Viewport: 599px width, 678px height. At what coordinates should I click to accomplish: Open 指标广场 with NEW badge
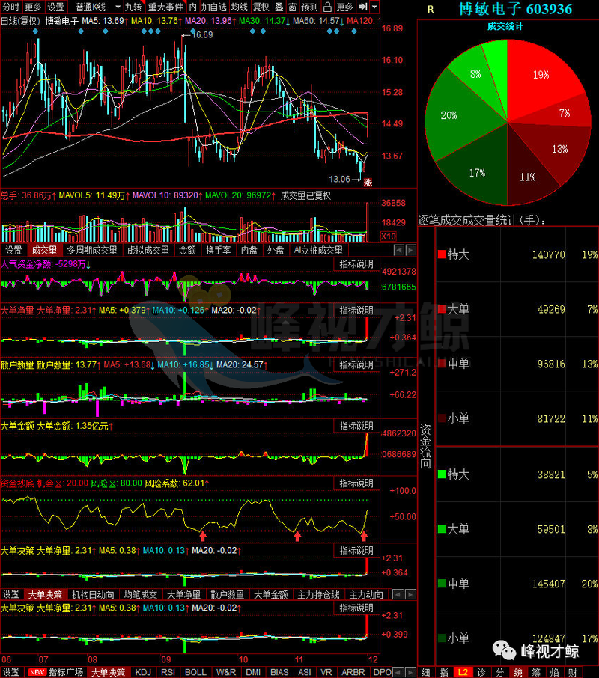tap(56, 672)
